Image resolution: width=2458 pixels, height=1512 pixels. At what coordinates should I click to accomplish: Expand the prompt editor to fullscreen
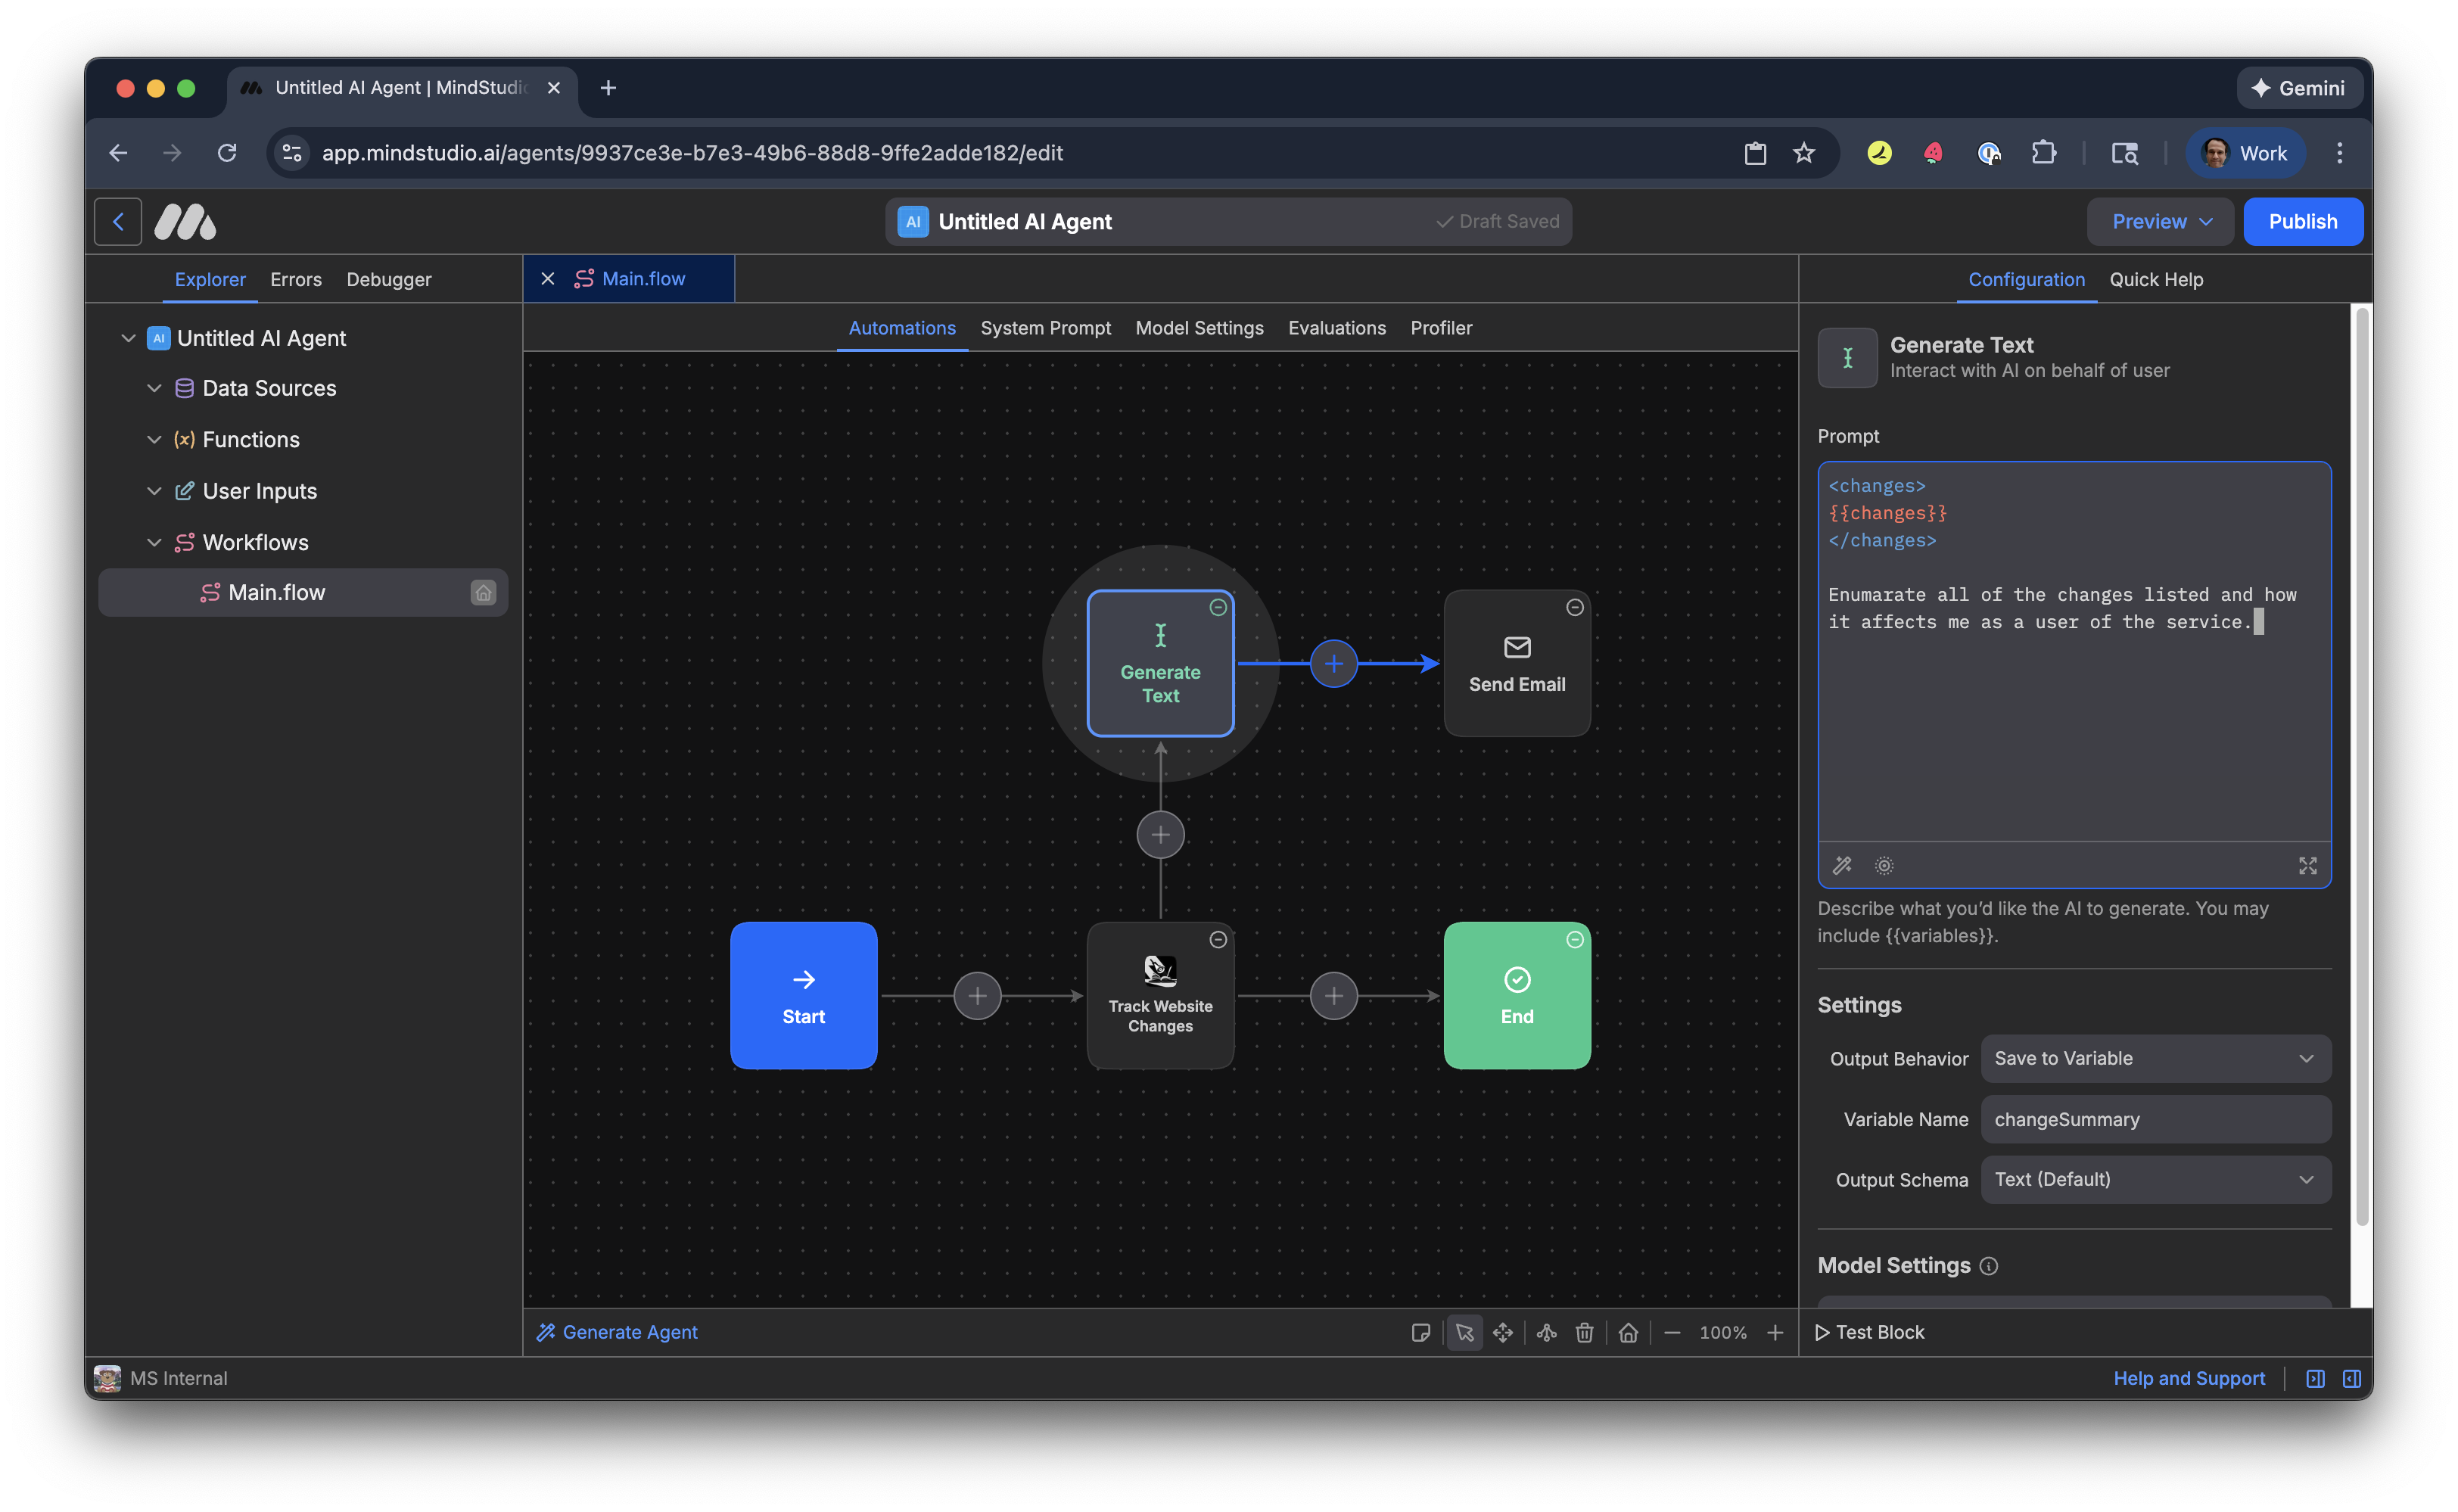point(2308,866)
